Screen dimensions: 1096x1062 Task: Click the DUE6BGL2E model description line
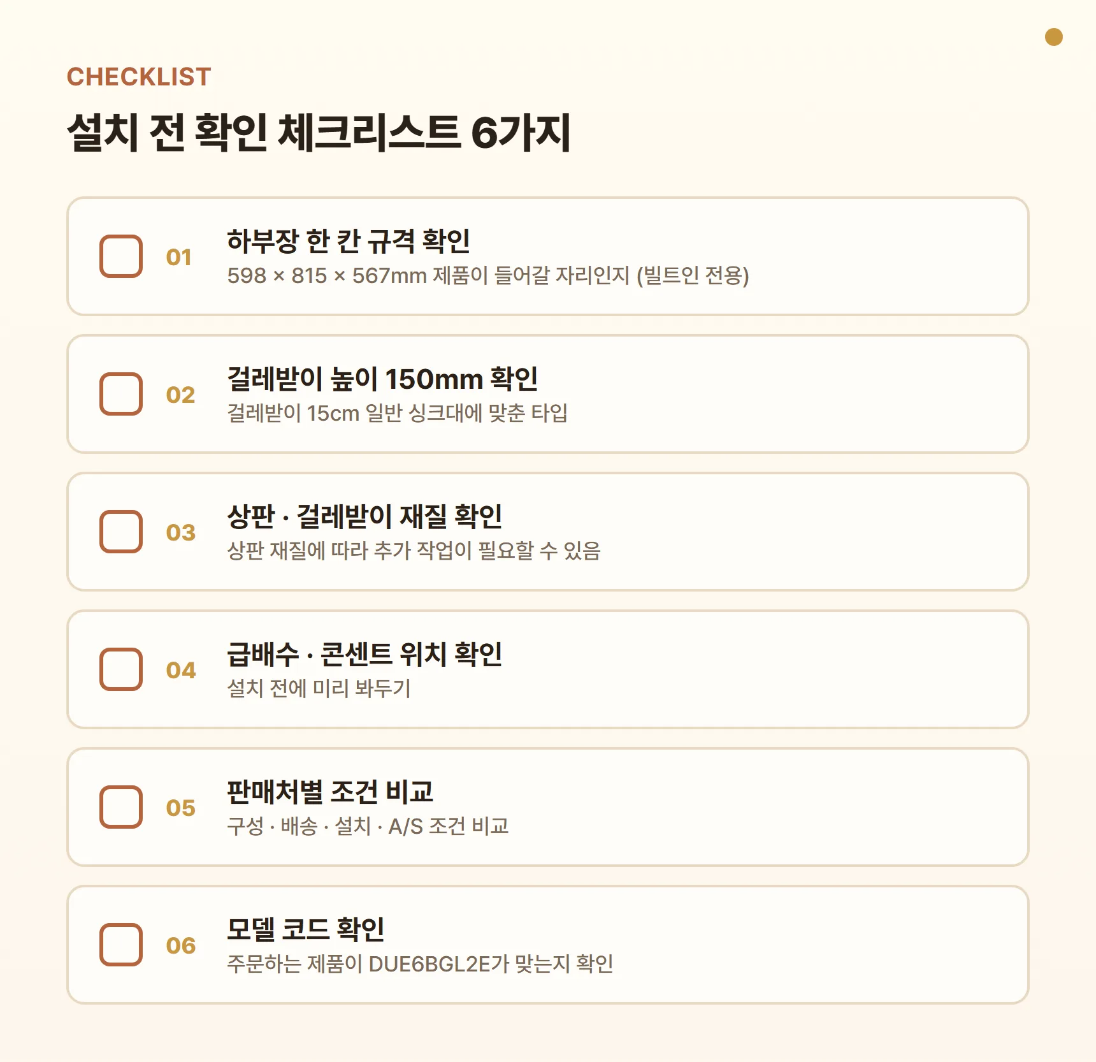click(x=420, y=964)
